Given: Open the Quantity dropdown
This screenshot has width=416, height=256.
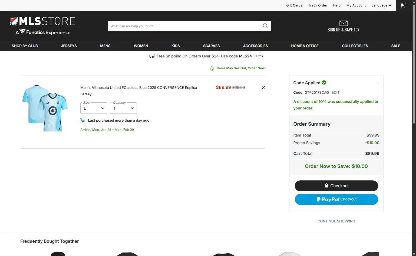Looking at the screenshot, I should (x=123, y=108).
